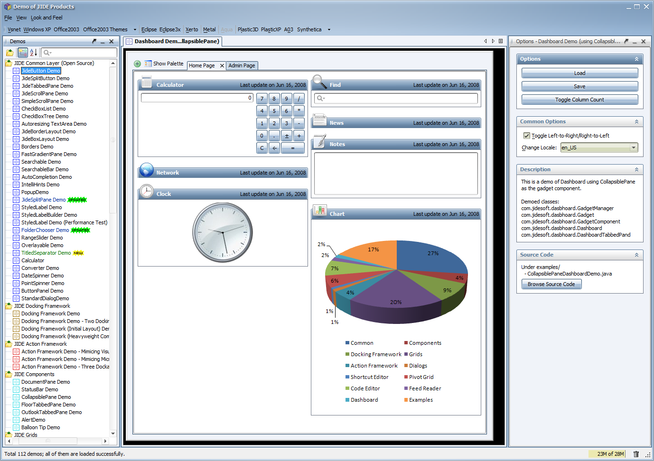Click the green plus add-tab icon
This screenshot has height=461, width=654.
(137, 64)
